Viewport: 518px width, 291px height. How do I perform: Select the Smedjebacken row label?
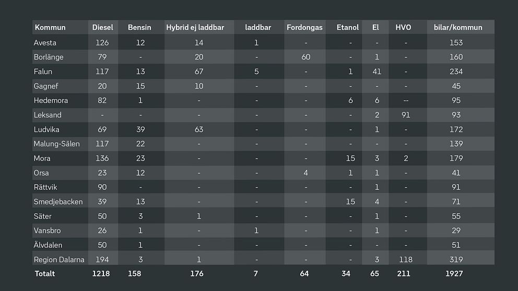tap(58, 202)
